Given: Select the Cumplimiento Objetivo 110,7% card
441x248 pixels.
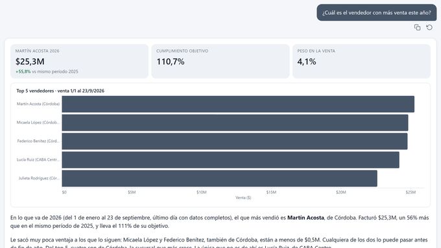Looking at the screenshot, I should (x=220, y=62).
